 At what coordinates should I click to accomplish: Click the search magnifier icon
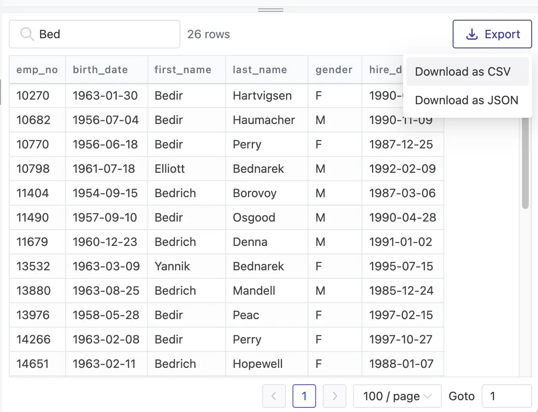[27, 34]
